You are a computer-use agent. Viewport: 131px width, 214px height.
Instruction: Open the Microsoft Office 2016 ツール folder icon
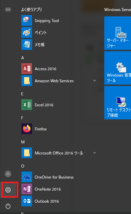pos(27,153)
